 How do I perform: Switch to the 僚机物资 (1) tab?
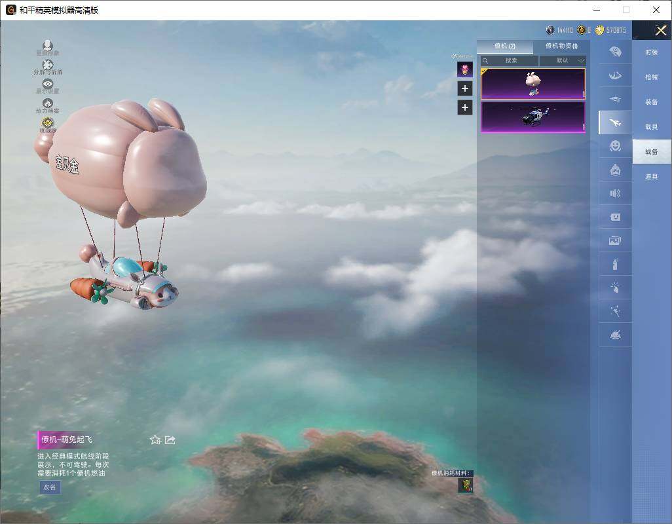pos(561,47)
